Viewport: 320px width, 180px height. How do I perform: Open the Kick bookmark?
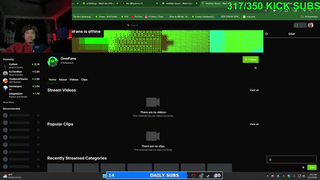[x=125, y=17]
